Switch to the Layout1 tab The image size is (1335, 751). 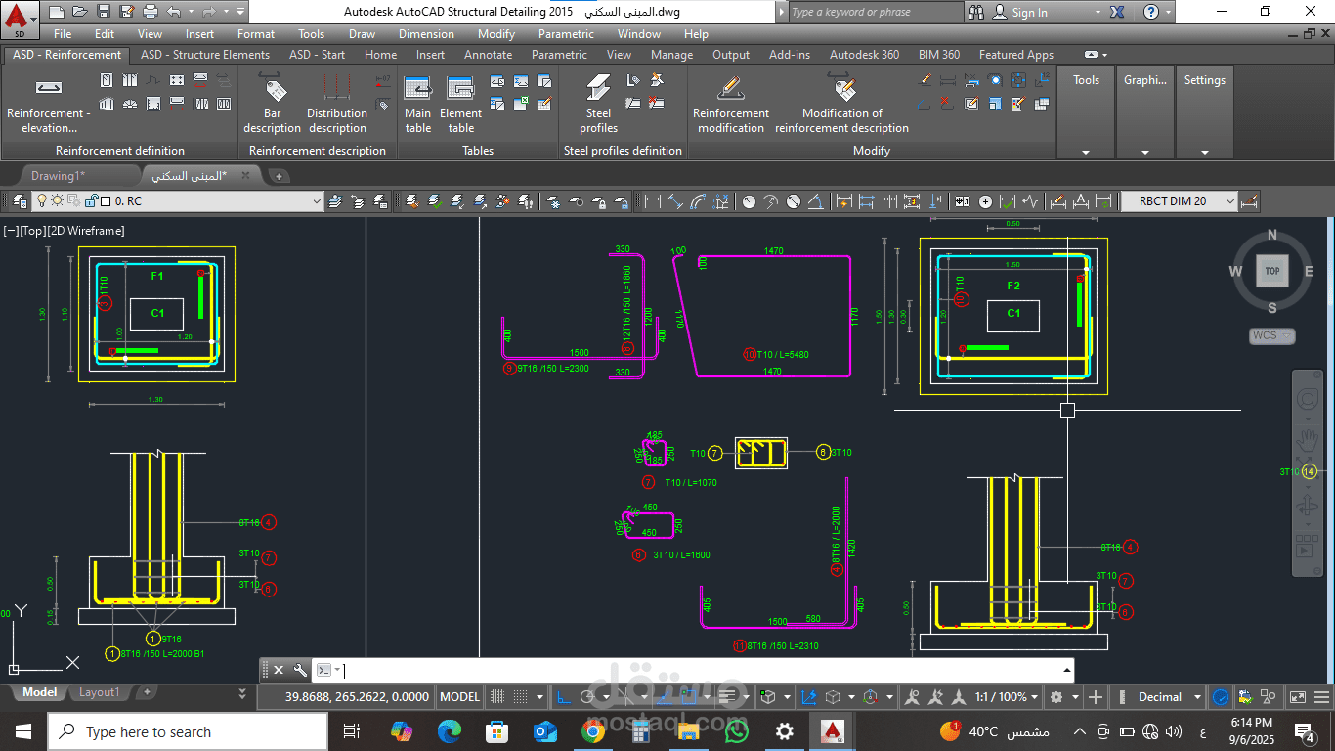tap(99, 692)
